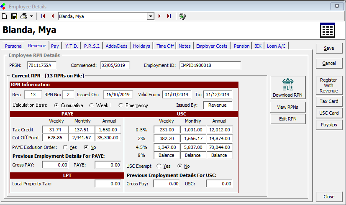Click the New employee record icon
The width and height of the screenshot is (346, 205).
[5, 16]
